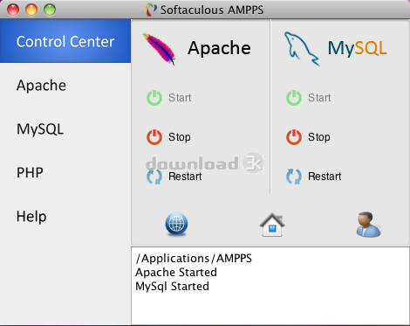Image resolution: width=410 pixels, height=326 pixels.
Task: Click the MySQL dolphin logo
Action: [302, 49]
